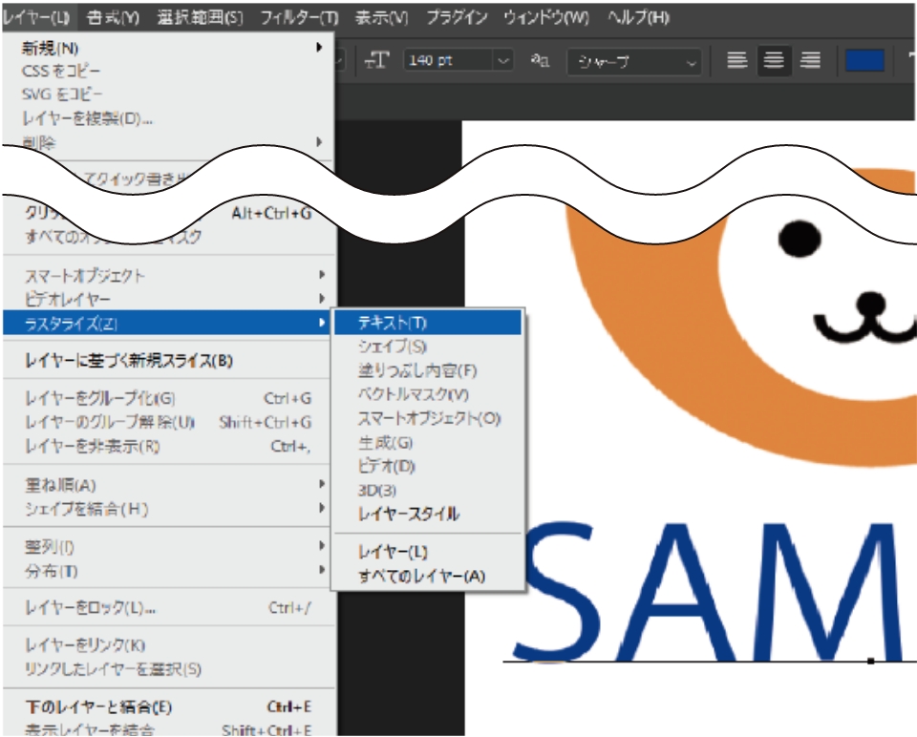Screen dimensions: 917x737
Task: Select レイヤー(L) in the rasterize submenu
Action: point(393,552)
